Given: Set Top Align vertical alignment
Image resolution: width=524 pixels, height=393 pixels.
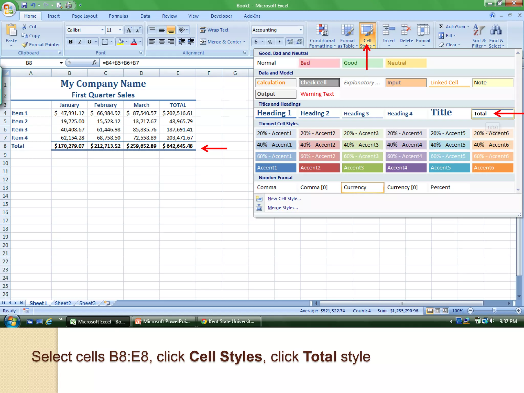Looking at the screenshot, I should point(152,30).
